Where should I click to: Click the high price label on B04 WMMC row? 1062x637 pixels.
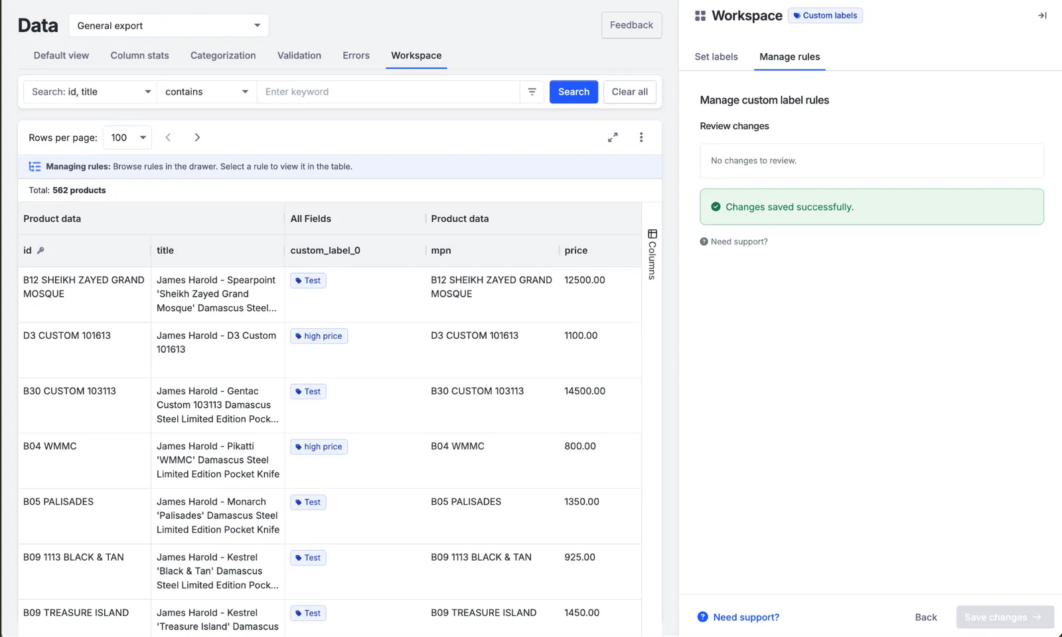[x=319, y=447]
